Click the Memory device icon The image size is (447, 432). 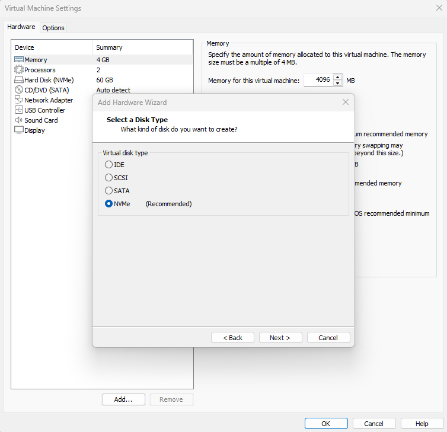click(19, 60)
